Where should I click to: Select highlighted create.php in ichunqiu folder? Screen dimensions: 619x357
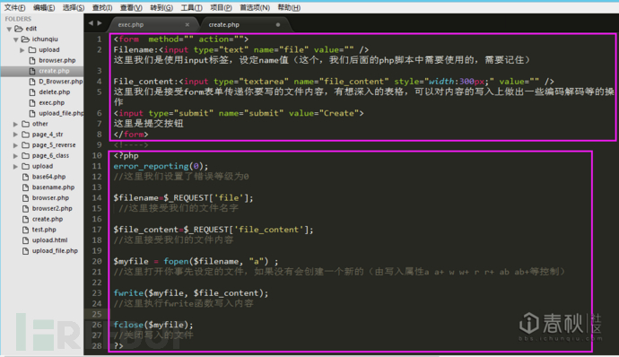coord(54,71)
